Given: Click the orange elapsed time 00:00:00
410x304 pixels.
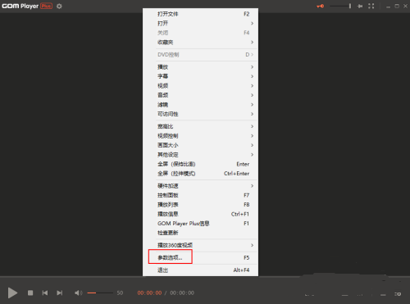Looking at the screenshot, I should (x=149, y=293).
